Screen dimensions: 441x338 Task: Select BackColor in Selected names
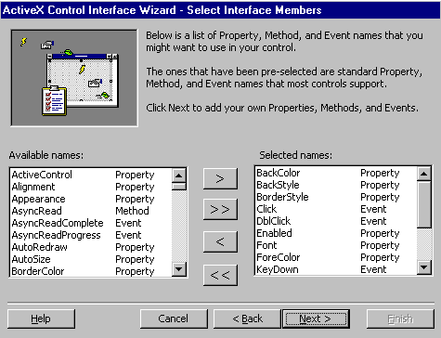[336, 173]
